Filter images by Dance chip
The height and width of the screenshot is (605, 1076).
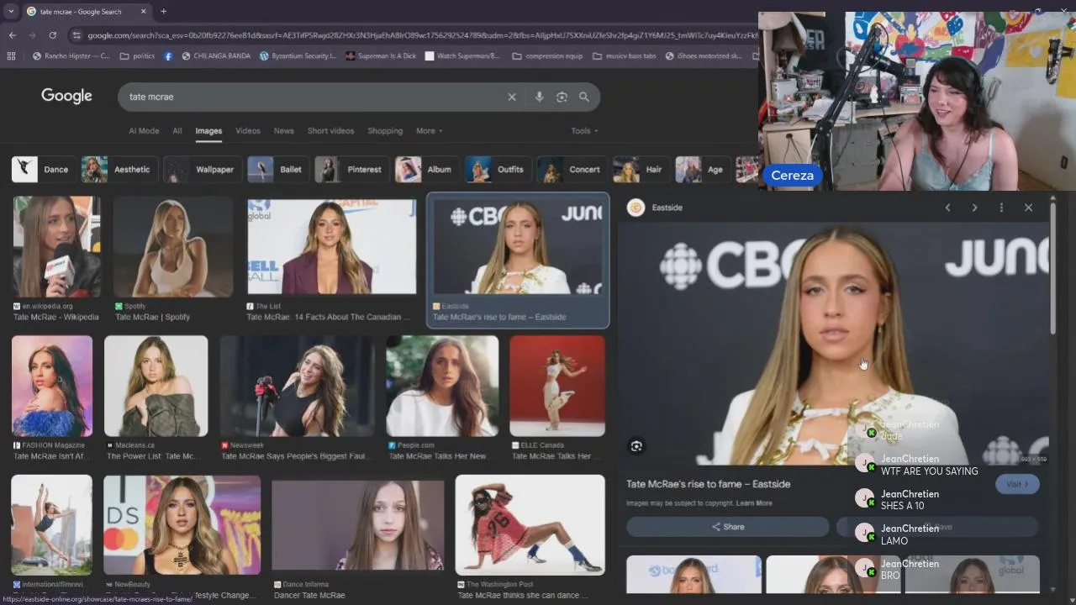tap(42, 170)
